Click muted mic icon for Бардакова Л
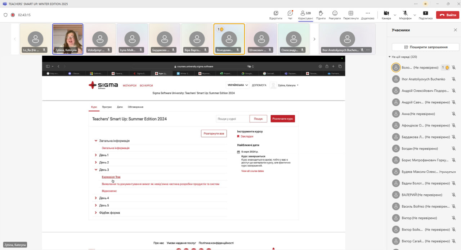Viewport: 461px width, 250px height. tap(454, 137)
